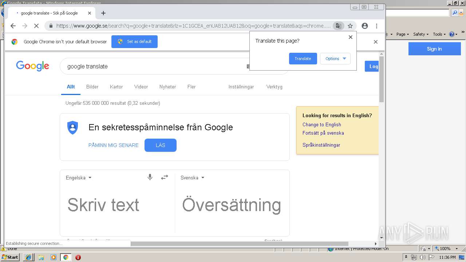Click Change to English link
The width and height of the screenshot is (466, 262).
point(322,124)
